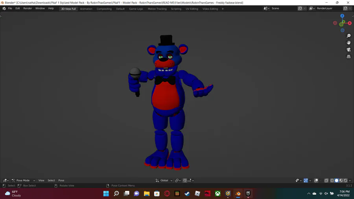Switch to the Default workspace tab
The width and height of the screenshot is (354, 199).
point(120,9)
